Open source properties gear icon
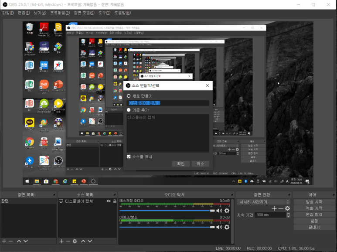Image resolution: width=337 pixels, height=252 pixels. (75, 241)
